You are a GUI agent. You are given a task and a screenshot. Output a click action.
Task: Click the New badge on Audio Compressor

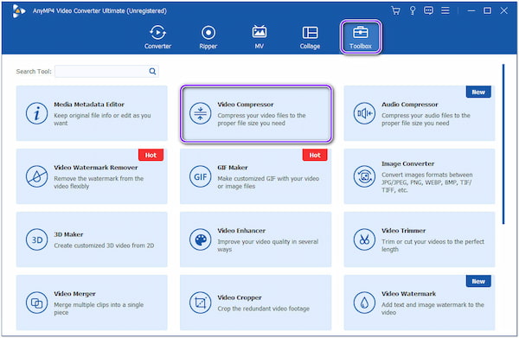pos(478,92)
